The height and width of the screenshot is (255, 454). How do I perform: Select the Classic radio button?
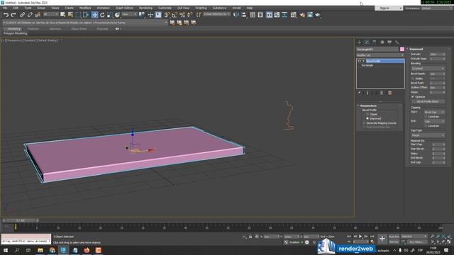coord(367,114)
